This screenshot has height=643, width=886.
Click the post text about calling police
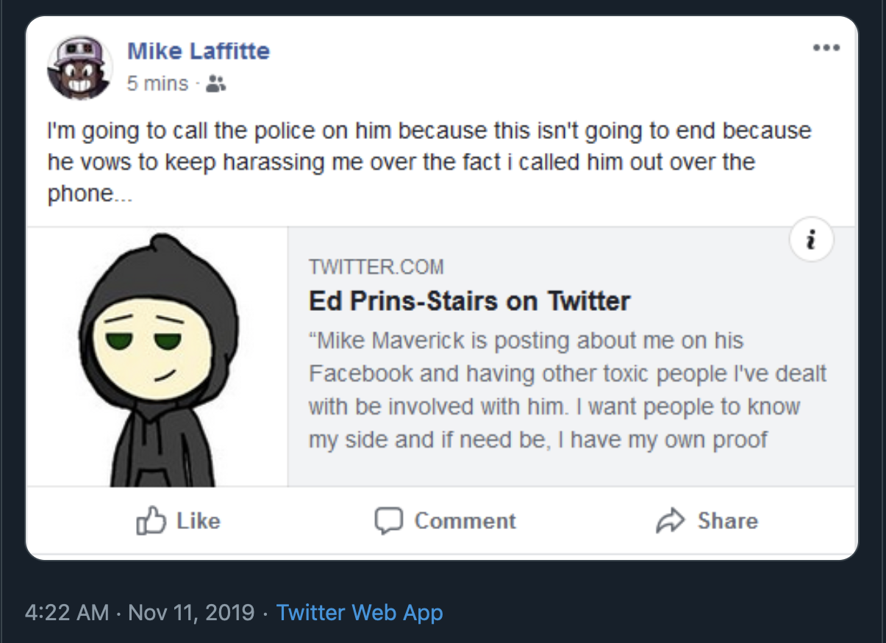tap(429, 162)
